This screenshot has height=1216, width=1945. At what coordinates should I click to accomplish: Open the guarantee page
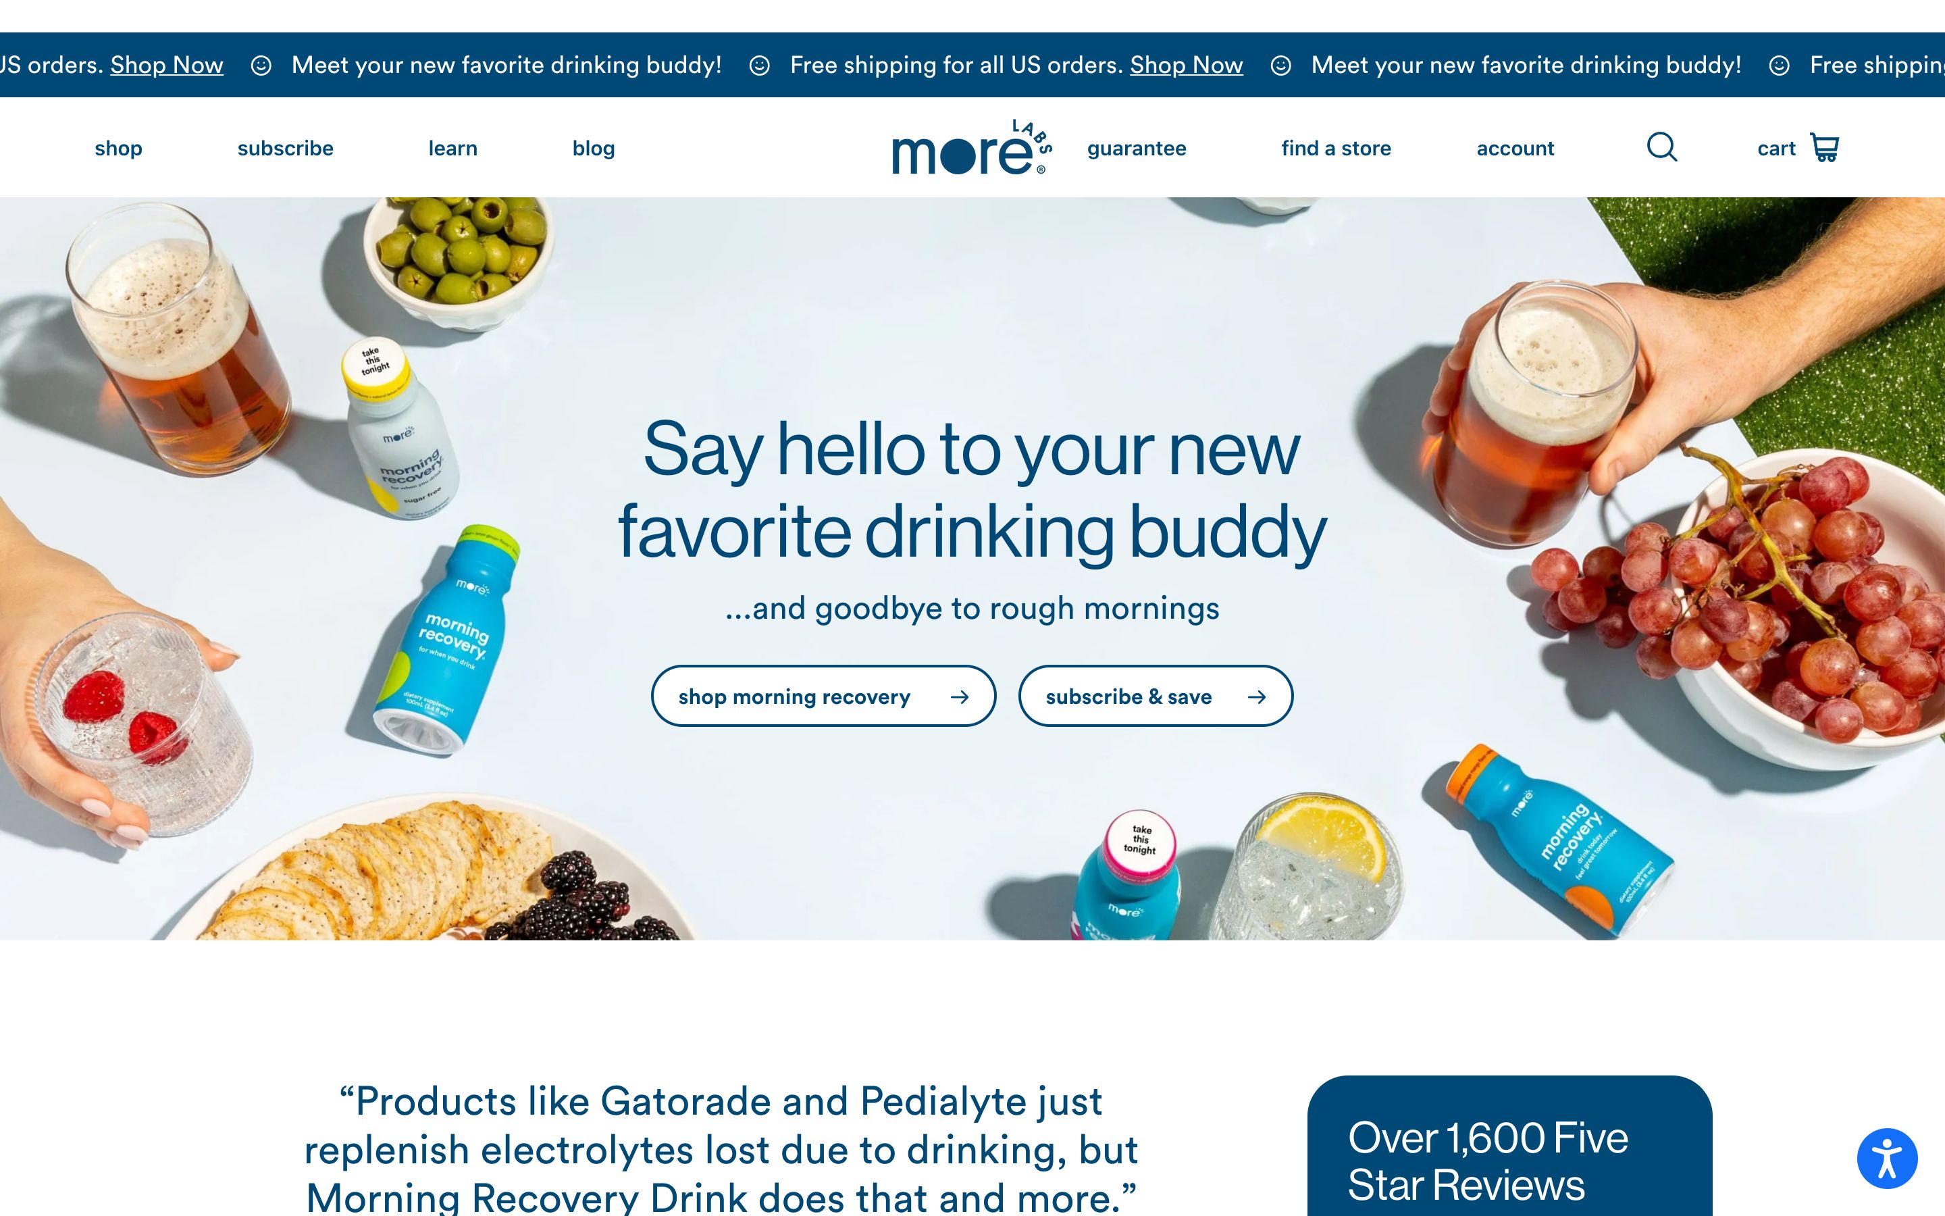pyautogui.click(x=1137, y=148)
